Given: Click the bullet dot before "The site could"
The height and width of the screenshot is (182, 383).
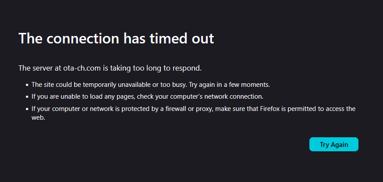Looking at the screenshot, I should [27, 85].
